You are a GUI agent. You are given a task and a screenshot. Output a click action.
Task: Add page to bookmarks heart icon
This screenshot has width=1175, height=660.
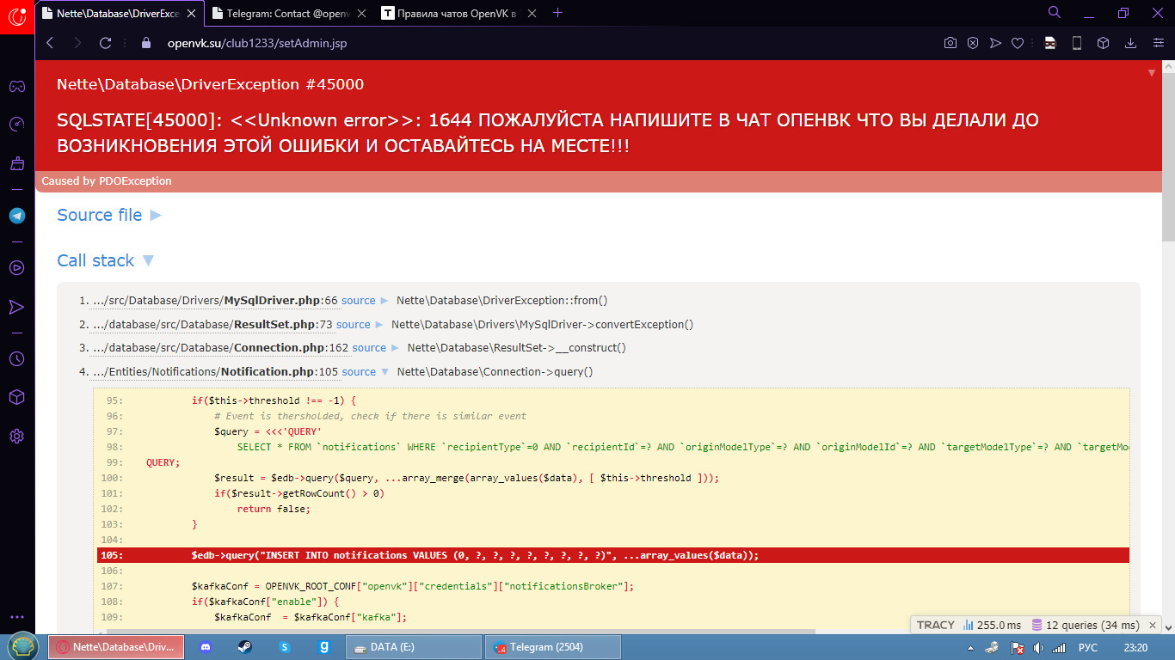1018,43
